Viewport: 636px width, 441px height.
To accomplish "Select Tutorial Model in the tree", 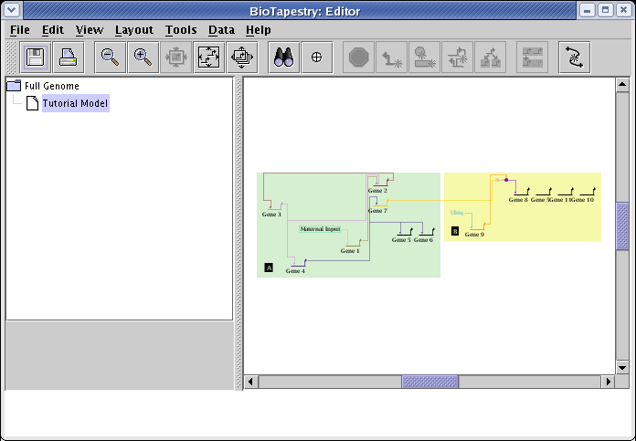I will pyautogui.click(x=74, y=103).
